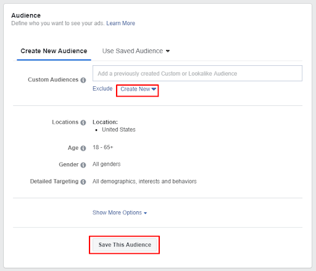Edit All demographics, interests and behaviors targeting

(x=144, y=181)
